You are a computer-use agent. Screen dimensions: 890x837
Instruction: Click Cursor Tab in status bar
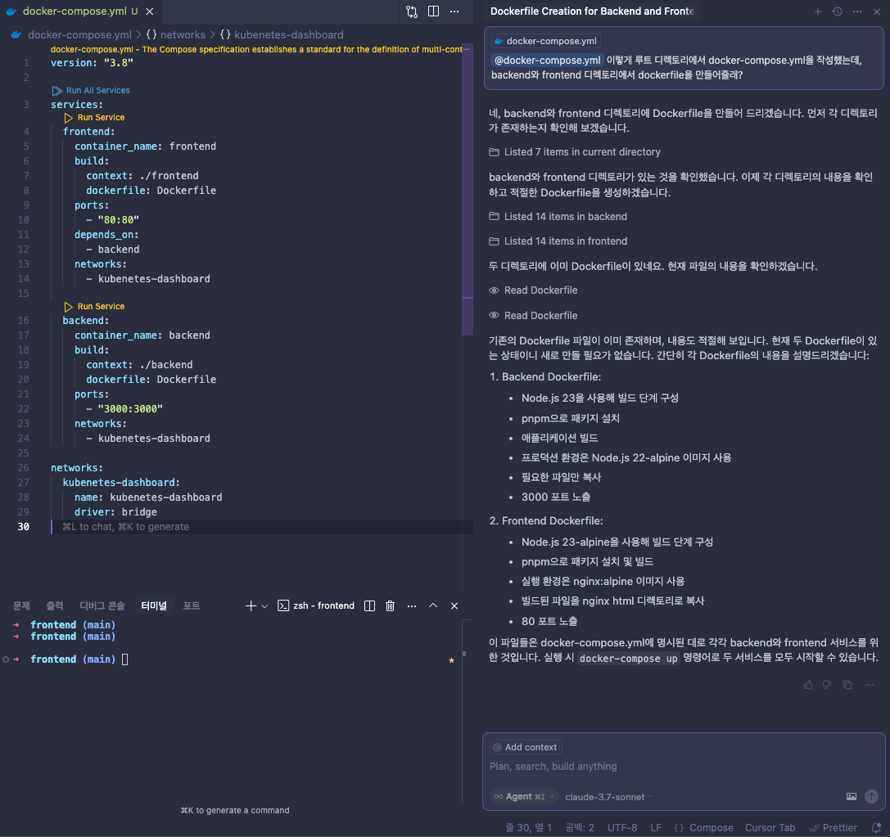point(770,828)
